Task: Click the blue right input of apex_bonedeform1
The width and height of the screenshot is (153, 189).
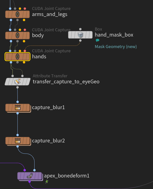Action: (34, 170)
